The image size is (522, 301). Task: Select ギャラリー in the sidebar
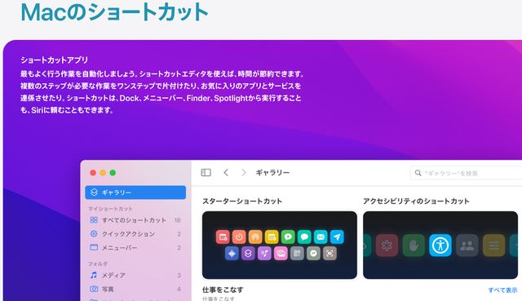click(135, 193)
